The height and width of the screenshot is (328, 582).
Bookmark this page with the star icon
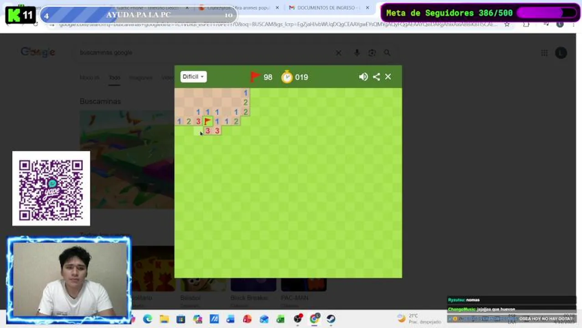(x=507, y=24)
